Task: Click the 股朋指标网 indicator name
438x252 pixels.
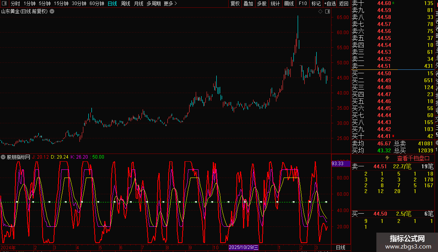Action: point(19,157)
